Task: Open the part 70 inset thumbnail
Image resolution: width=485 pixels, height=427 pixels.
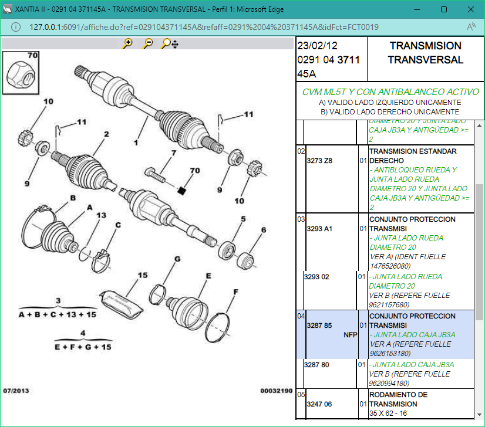Action: [x=21, y=73]
